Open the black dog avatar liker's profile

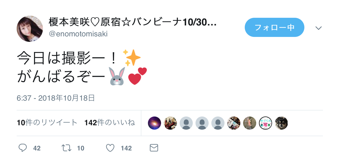pyautogui.click(x=281, y=123)
